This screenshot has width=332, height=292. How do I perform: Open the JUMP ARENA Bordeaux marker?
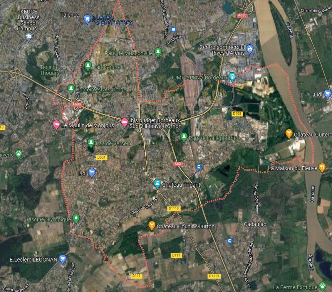click(232, 77)
